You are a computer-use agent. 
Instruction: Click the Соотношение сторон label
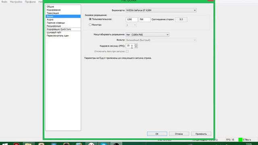point(162,19)
